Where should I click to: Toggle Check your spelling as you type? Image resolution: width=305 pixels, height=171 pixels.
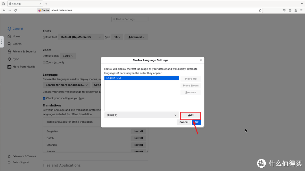click(x=44, y=98)
